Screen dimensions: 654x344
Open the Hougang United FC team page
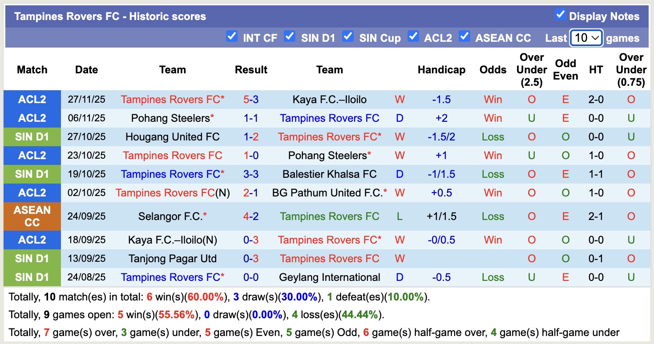click(172, 137)
